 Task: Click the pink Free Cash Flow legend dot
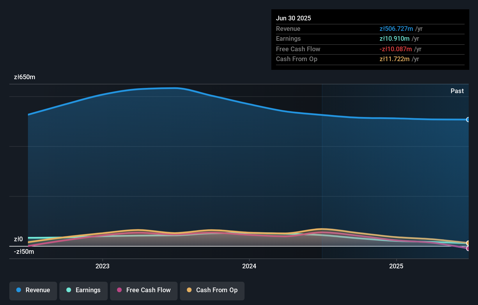pos(119,290)
